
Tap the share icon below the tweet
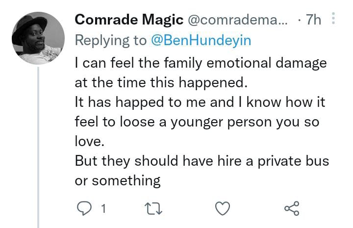point(291,209)
